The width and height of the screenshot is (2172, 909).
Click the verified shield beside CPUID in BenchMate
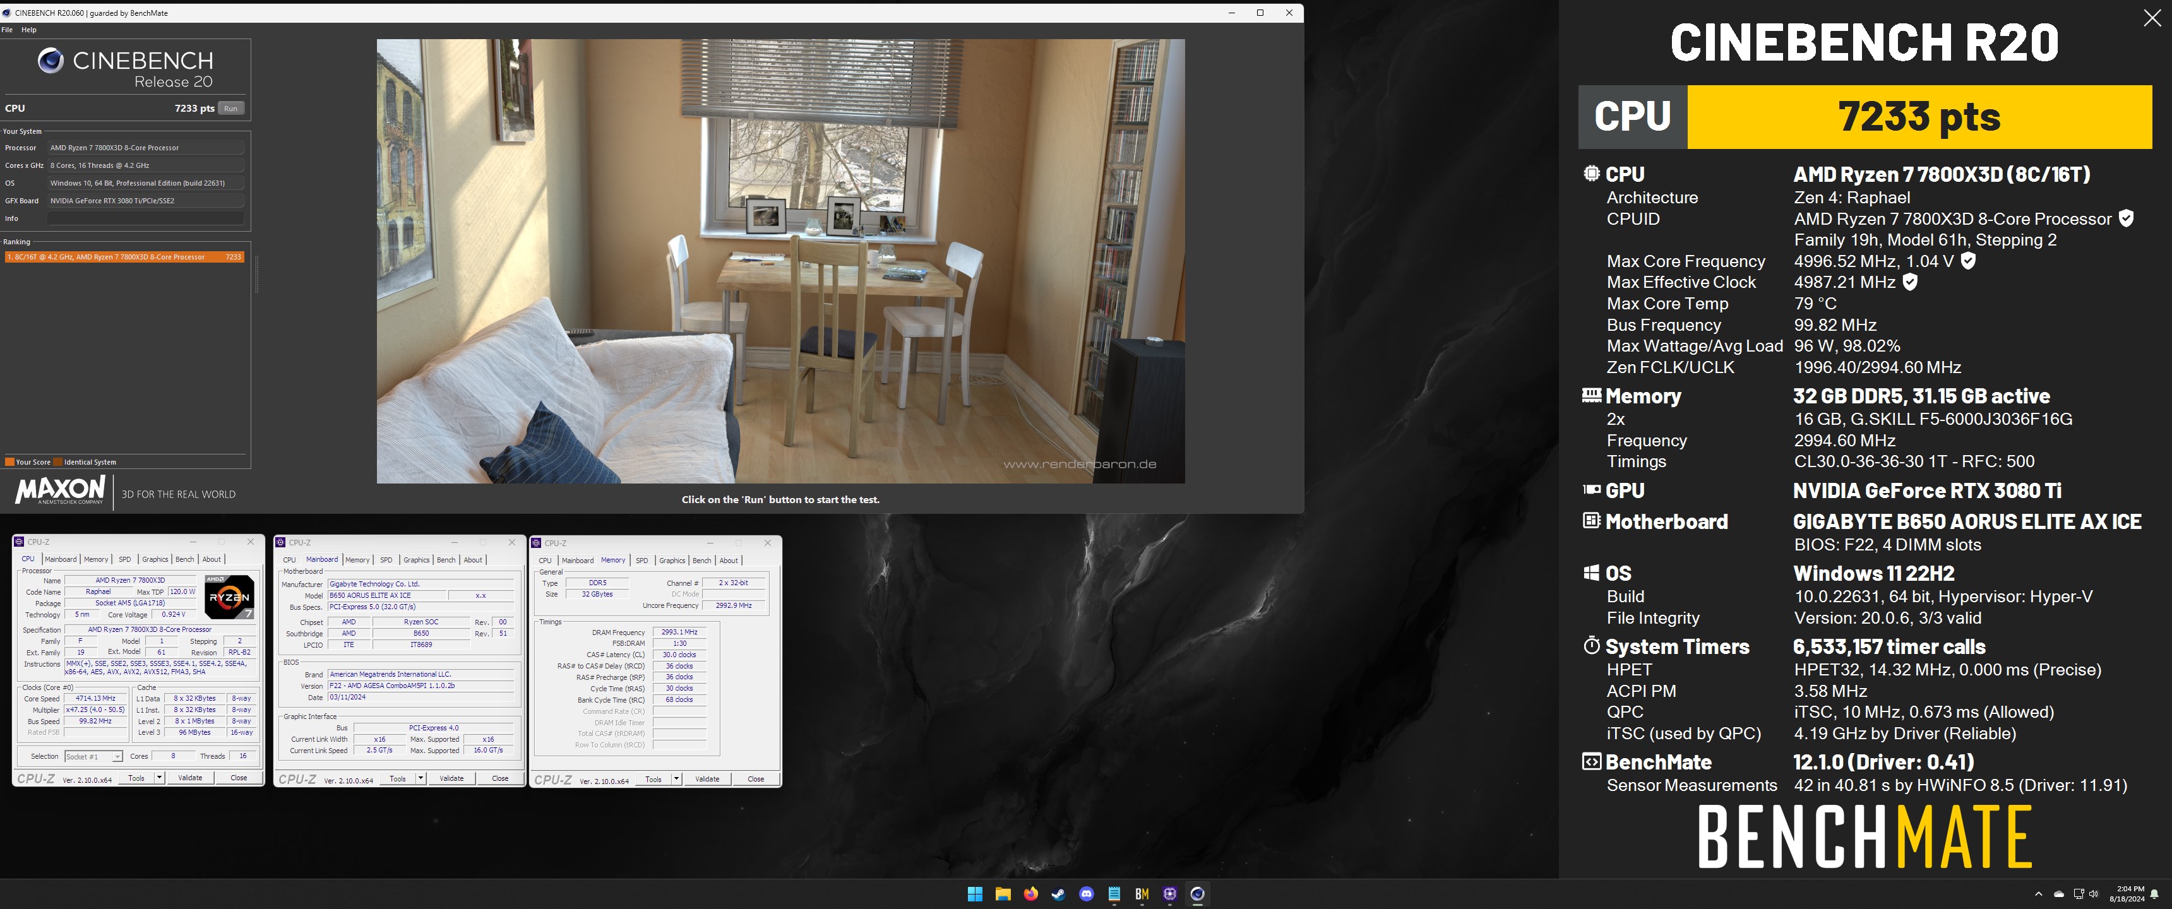coord(2126,218)
